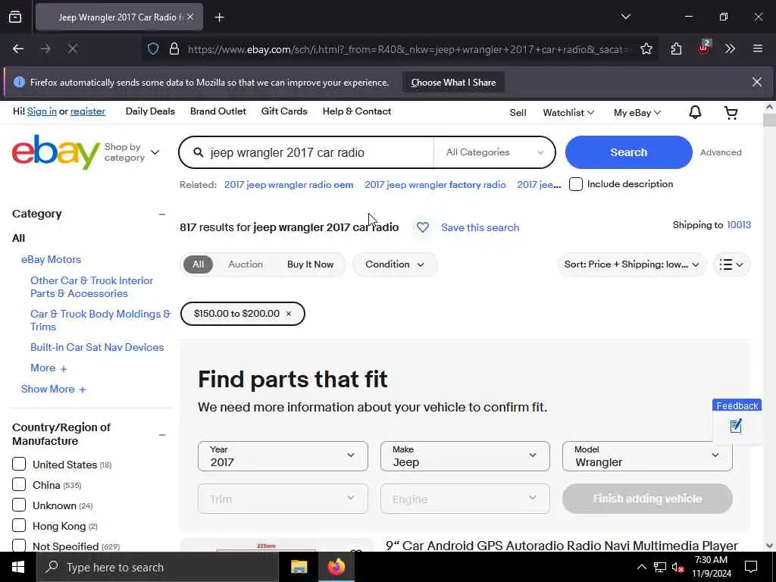The height and width of the screenshot is (582, 776).
Task: Click Choose What I Share button
Action: [x=453, y=82]
